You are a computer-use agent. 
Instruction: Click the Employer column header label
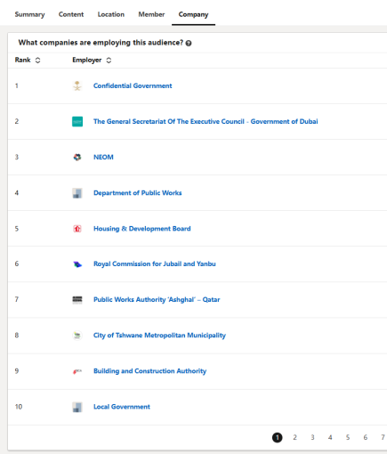click(x=87, y=60)
